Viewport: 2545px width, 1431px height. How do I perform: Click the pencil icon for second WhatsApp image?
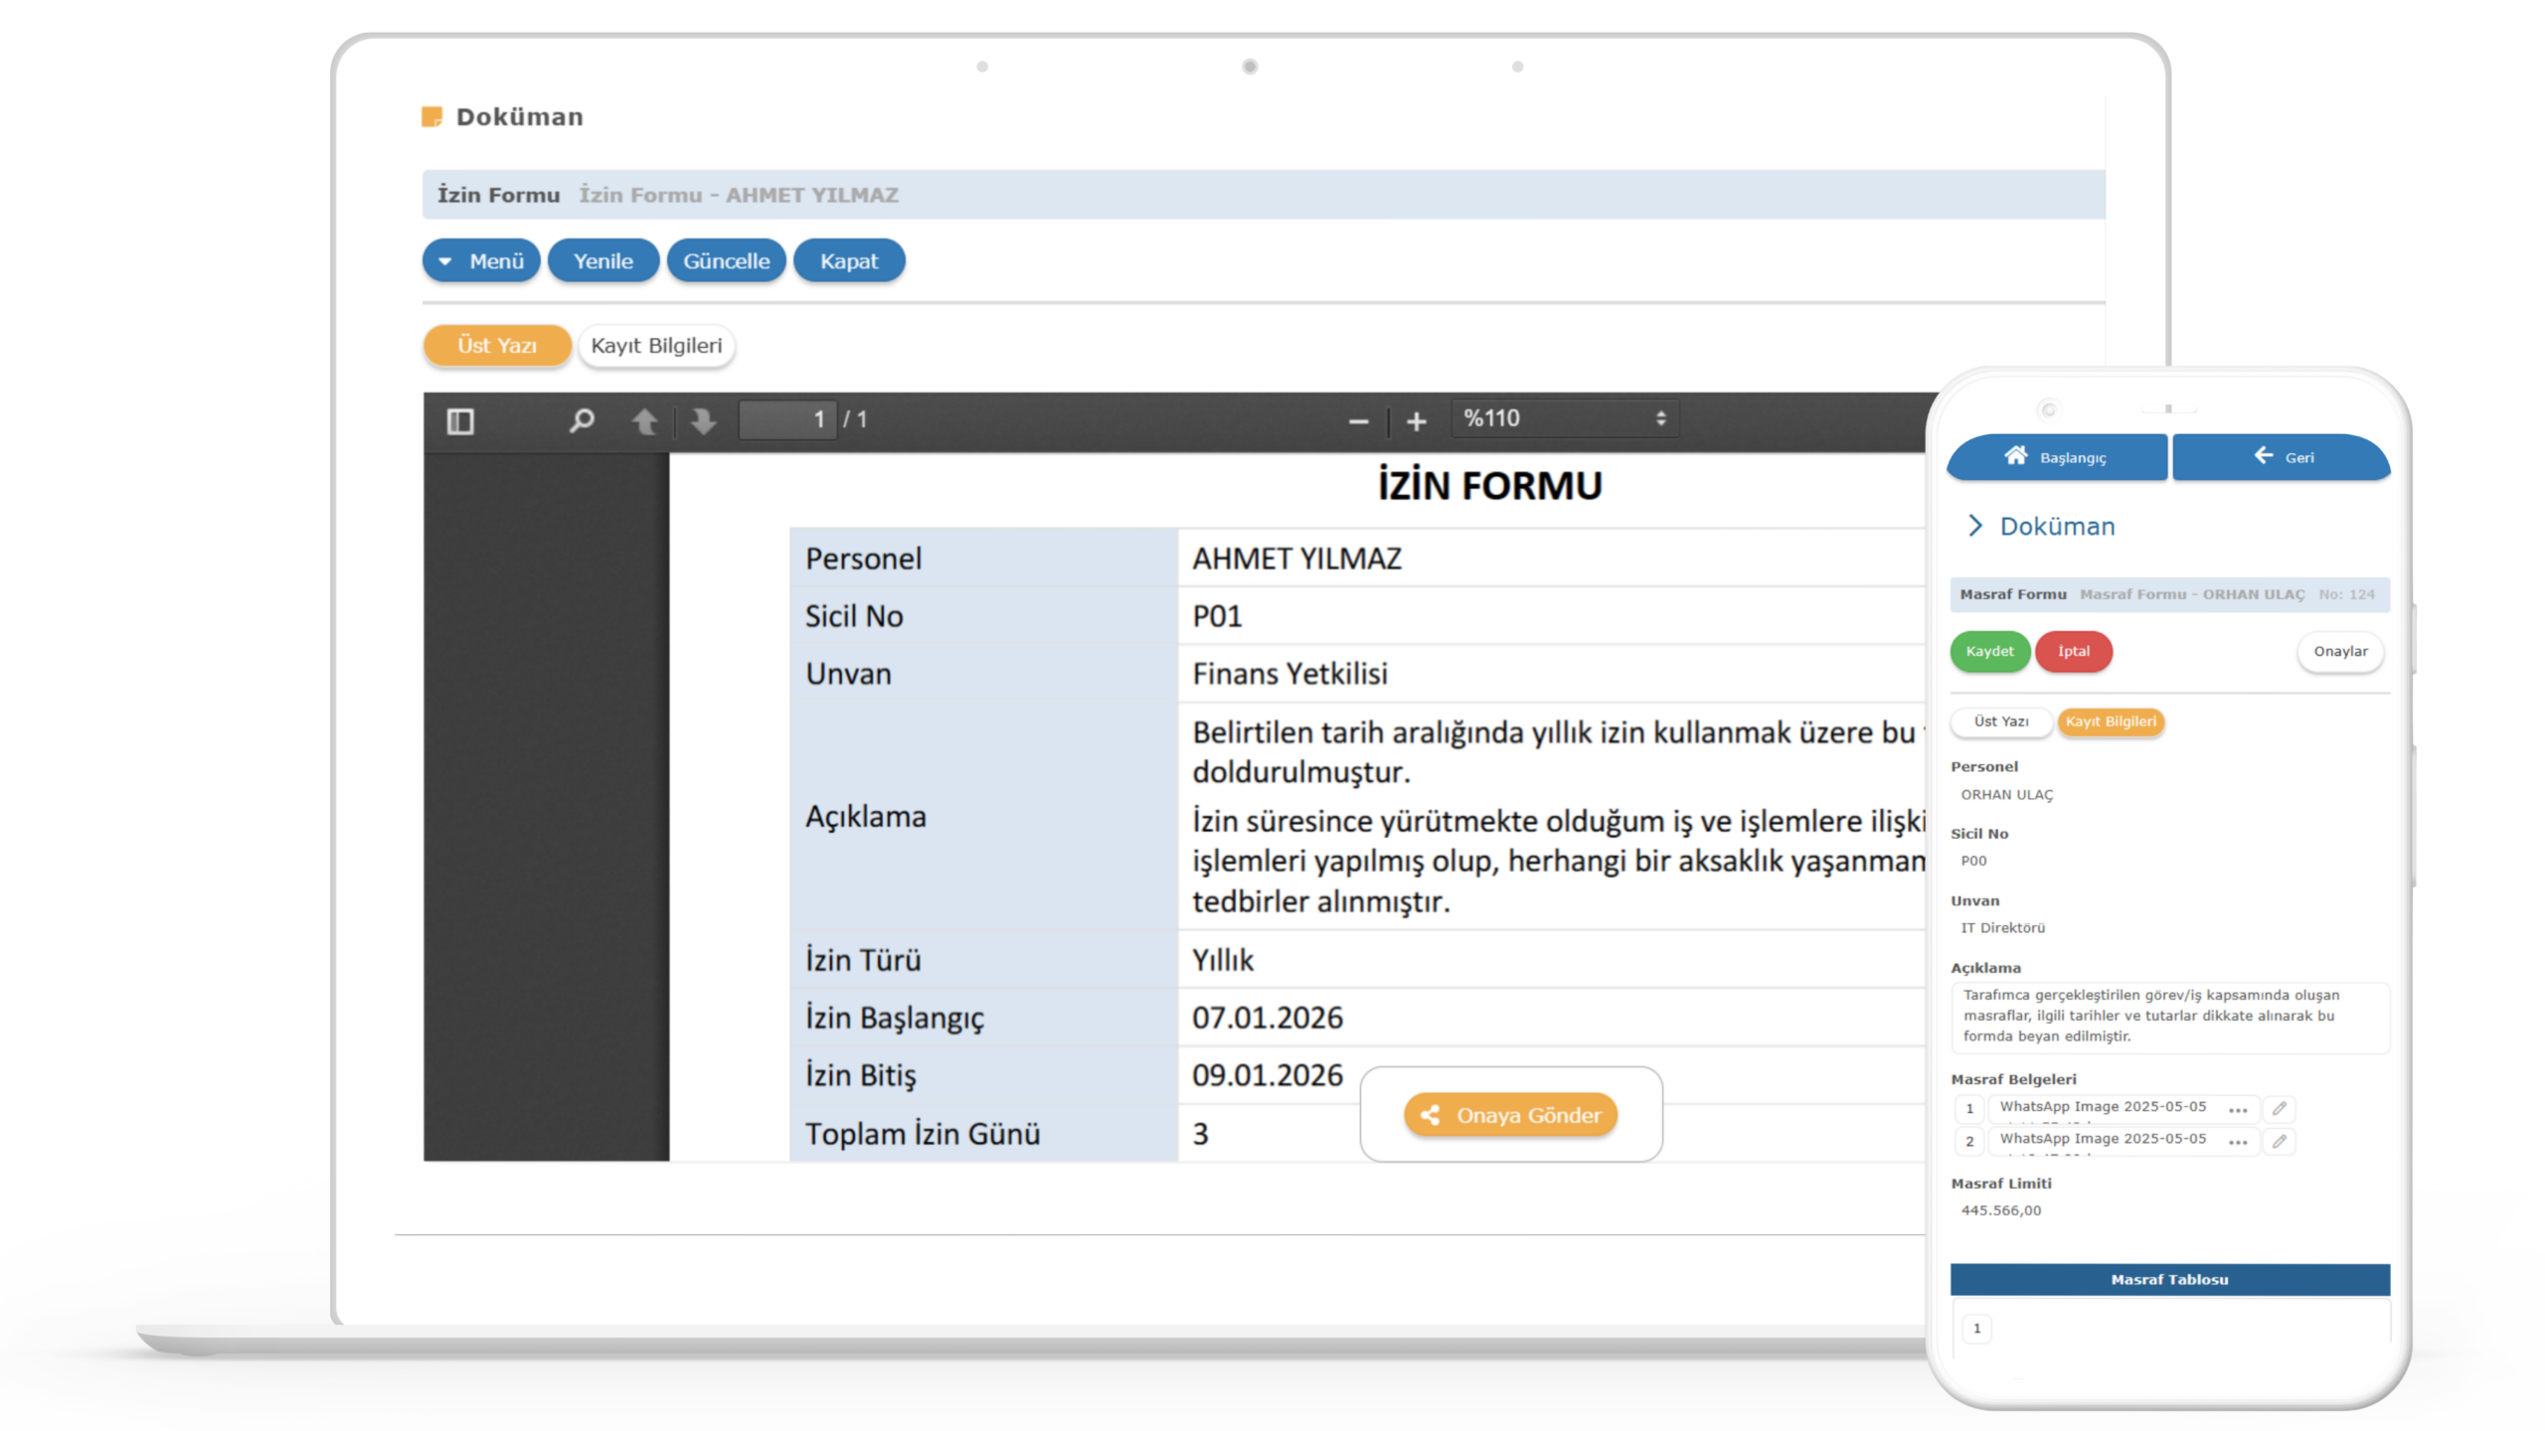(2280, 1141)
